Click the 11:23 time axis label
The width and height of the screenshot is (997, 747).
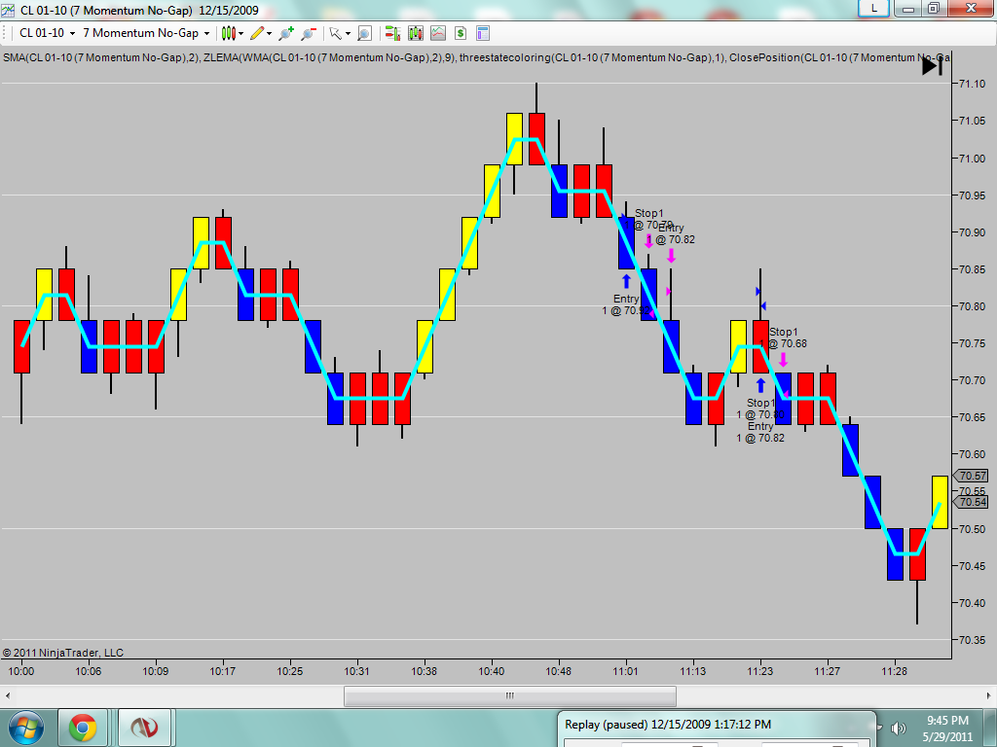[x=759, y=671]
